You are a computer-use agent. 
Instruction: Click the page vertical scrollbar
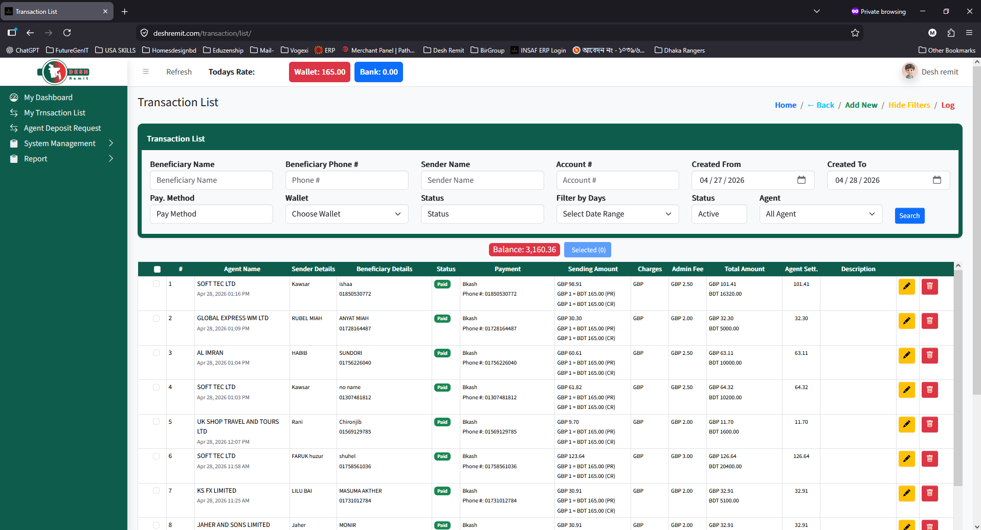[x=976, y=230]
